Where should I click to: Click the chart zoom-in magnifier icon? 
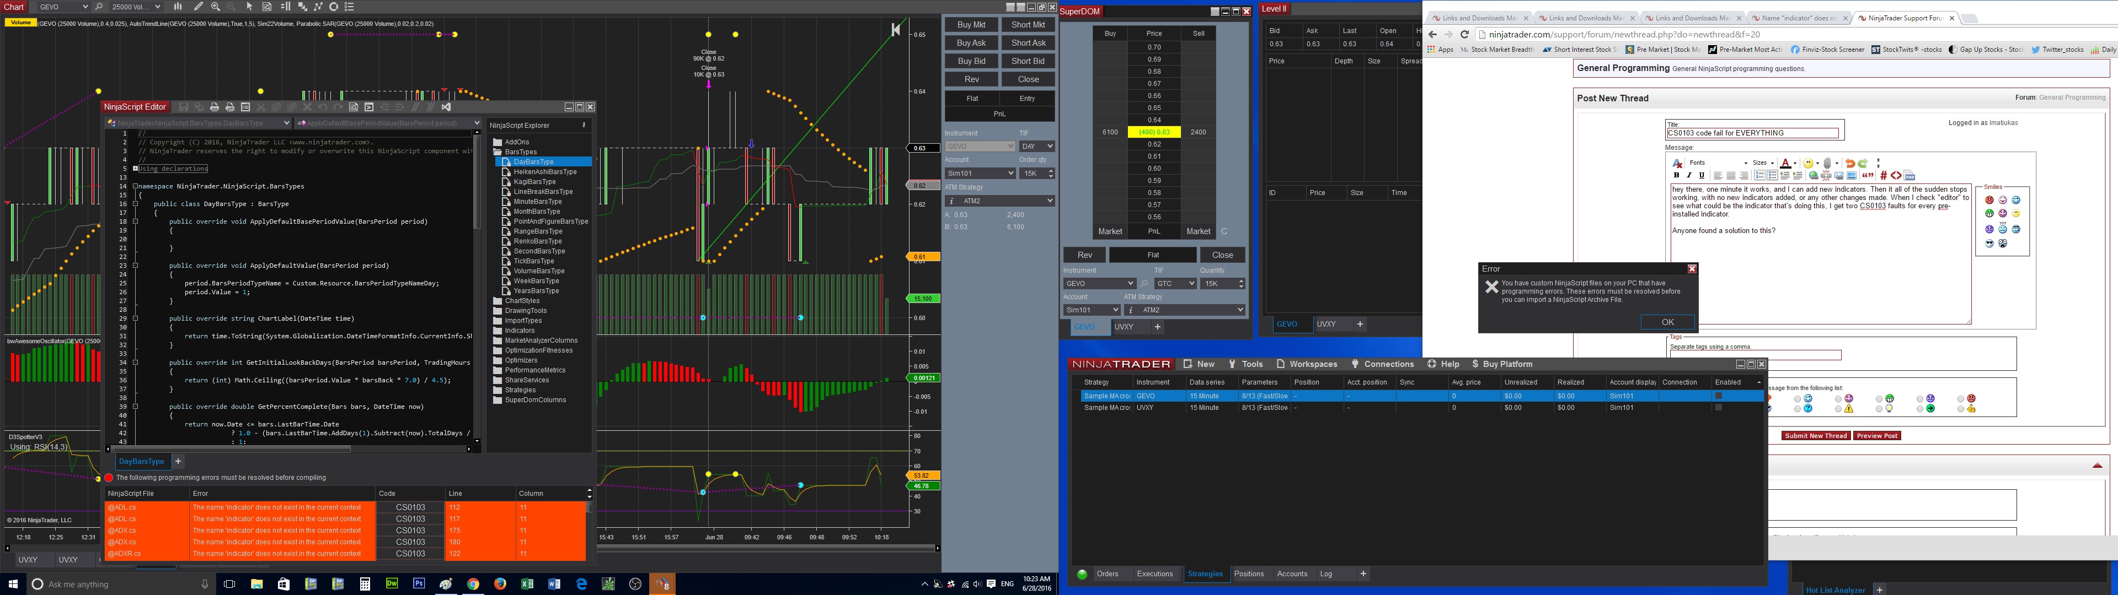(x=216, y=7)
